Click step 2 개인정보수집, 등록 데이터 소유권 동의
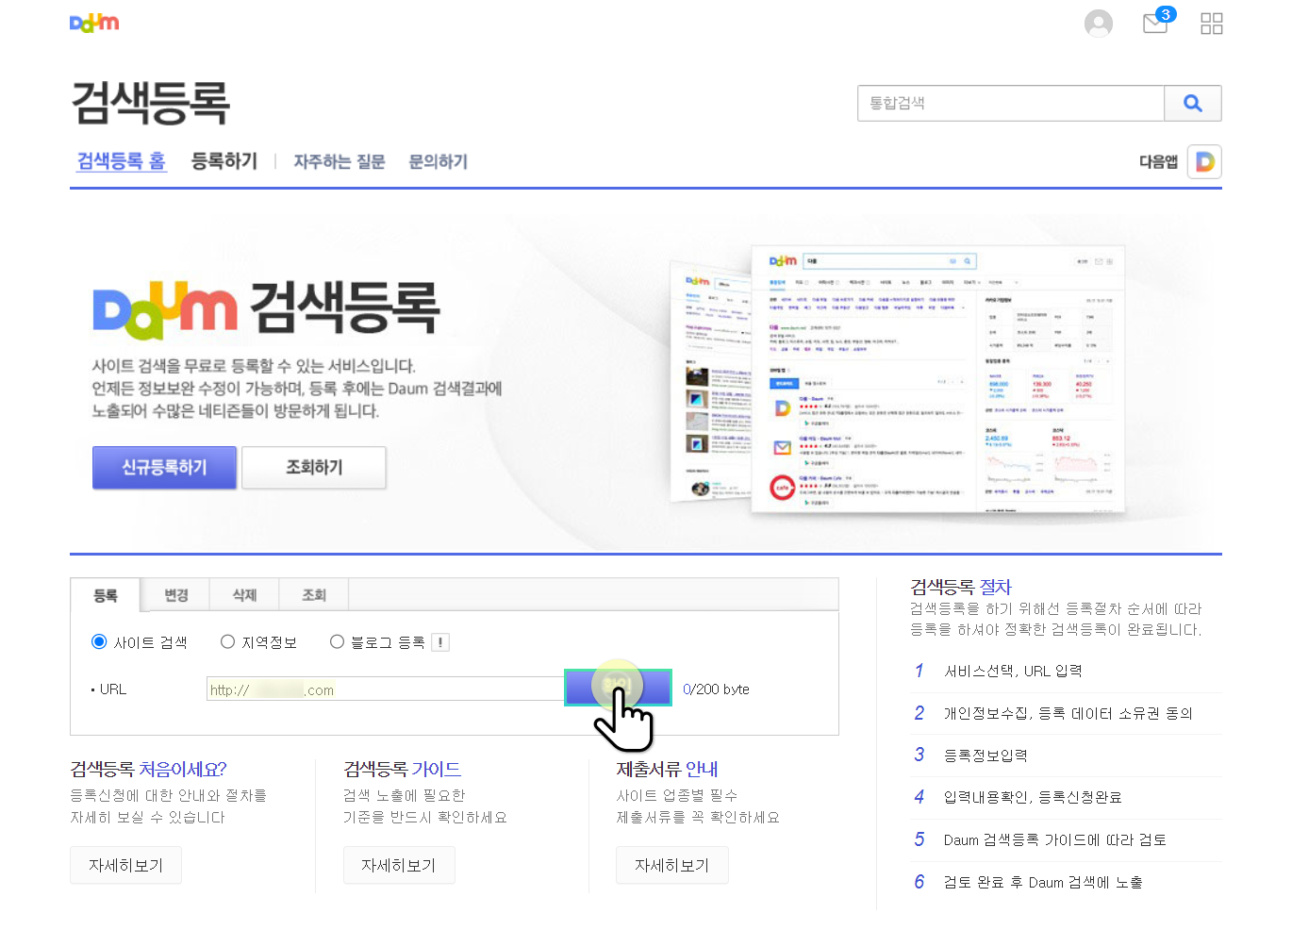 coord(1068,713)
